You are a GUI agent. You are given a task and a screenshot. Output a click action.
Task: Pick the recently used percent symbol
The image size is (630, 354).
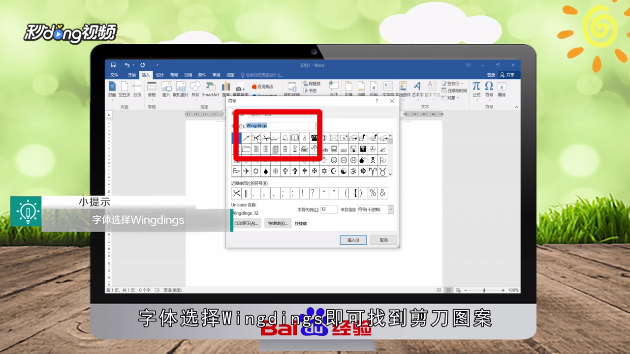pos(373,193)
